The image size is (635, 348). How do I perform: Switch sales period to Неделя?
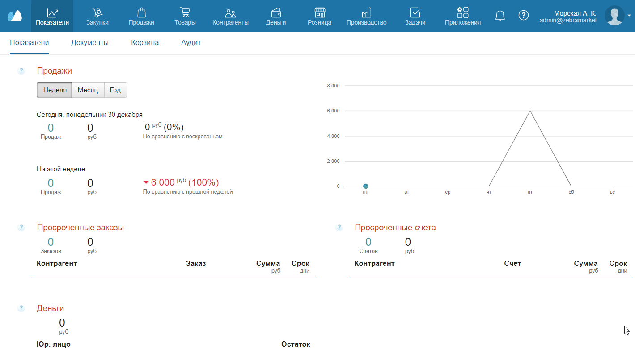coord(55,90)
